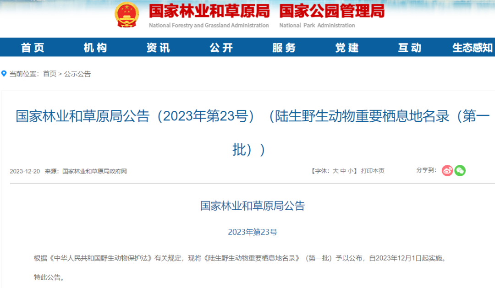Image resolution: width=495 pixels, height=288 pixels.
Task: Select large font size 大
Action: (x=335, y=170)
